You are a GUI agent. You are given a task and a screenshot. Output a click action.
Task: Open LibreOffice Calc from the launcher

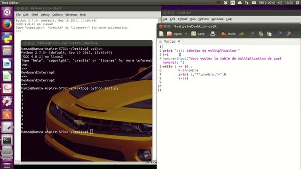point(7,76)
